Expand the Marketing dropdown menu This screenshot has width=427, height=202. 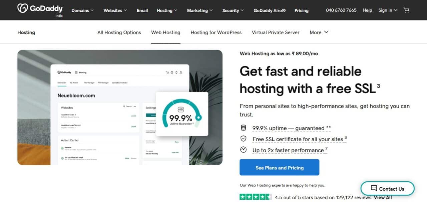(x=199, y=10)
